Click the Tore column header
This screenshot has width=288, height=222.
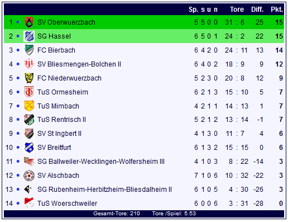point(237,10)
